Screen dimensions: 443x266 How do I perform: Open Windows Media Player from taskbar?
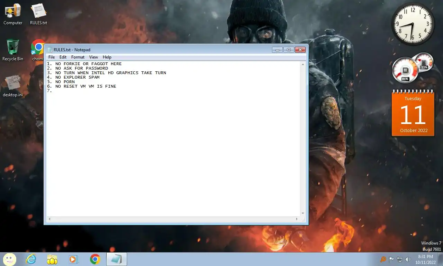[x=73, y=259]
